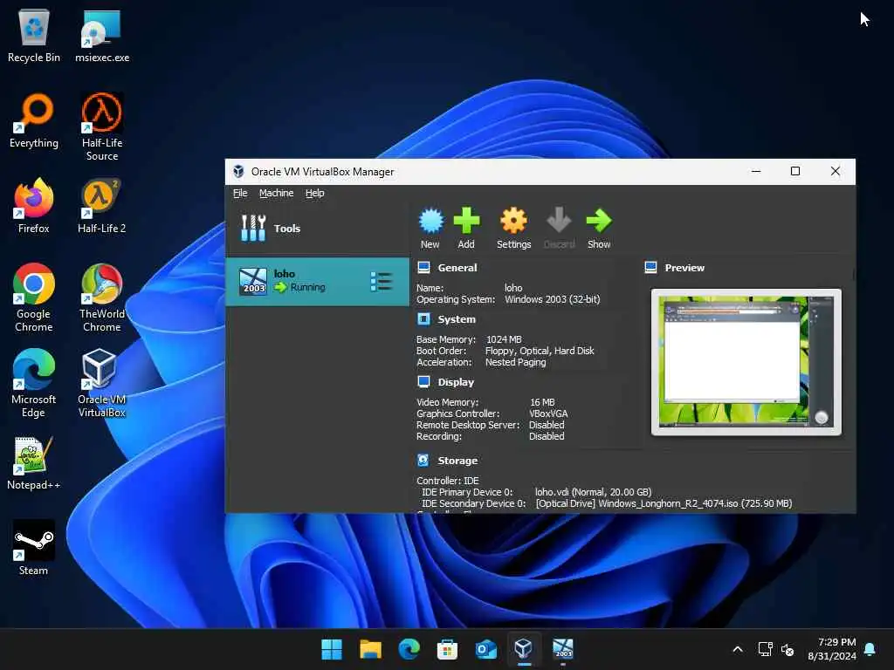Maximize the VirtualBox Manager window

(x=795, y=172)
